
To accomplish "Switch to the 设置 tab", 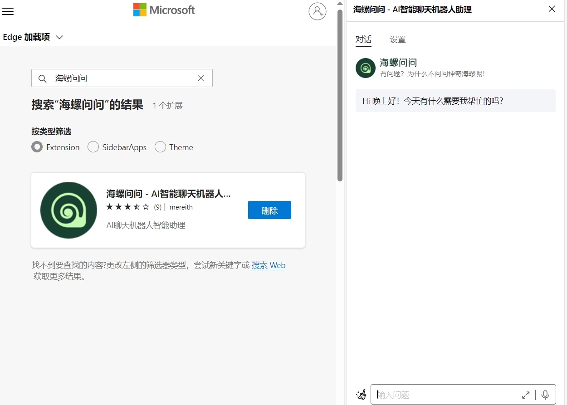I will pos(397,39).
